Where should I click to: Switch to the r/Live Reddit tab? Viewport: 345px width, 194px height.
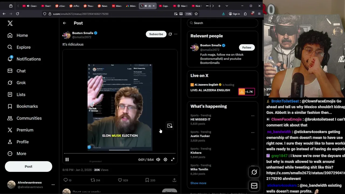pyautogui.click(x=60, y=6)
